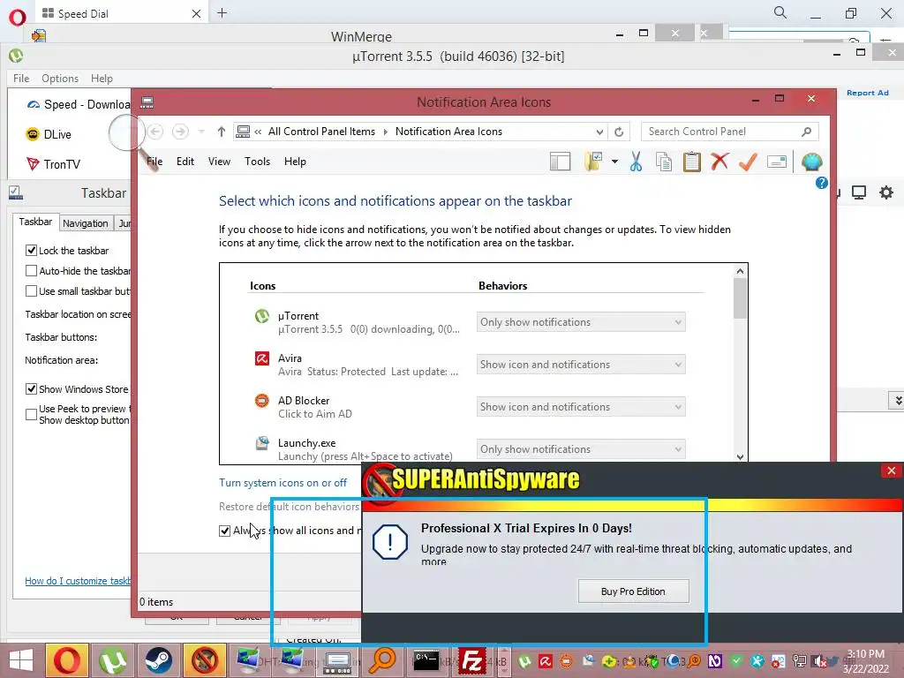Open Avira behavior dropdown
The image size is (904, 678).
click(581, 365)
